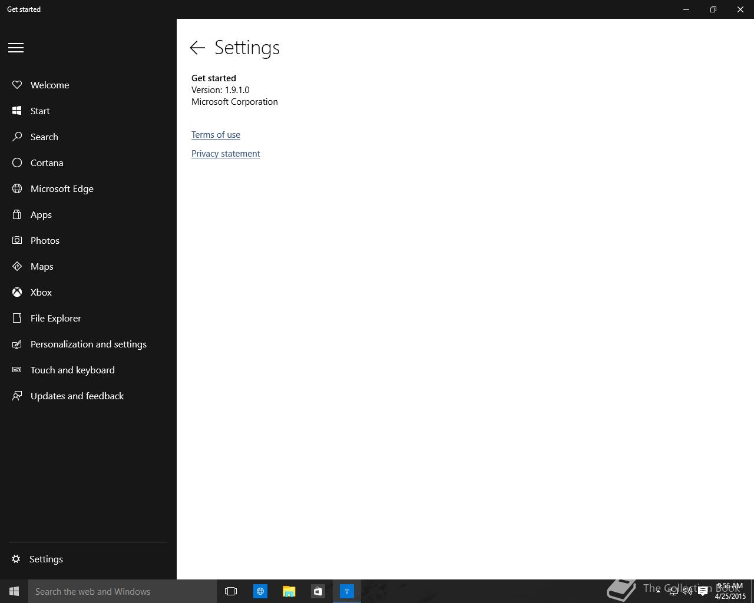Open the Store icon on taskbar
Viewport: 754px width, 603px height.
tap(318, 591)
